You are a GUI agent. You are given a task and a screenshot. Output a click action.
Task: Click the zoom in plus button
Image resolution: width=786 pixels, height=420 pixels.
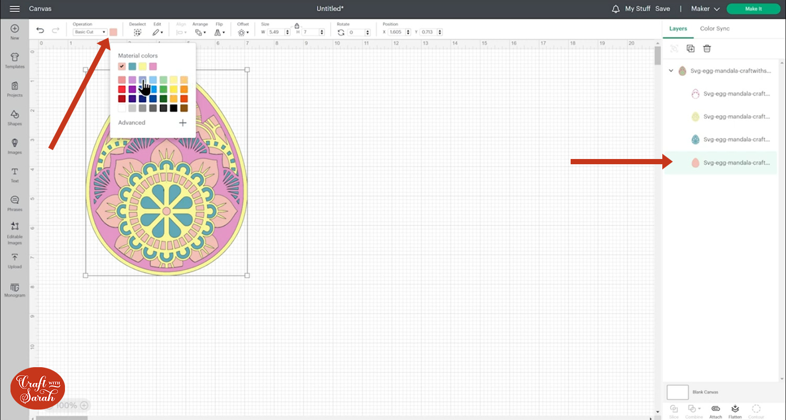(84, 405)
